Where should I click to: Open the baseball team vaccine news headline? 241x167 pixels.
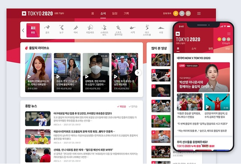click(83, 113)
